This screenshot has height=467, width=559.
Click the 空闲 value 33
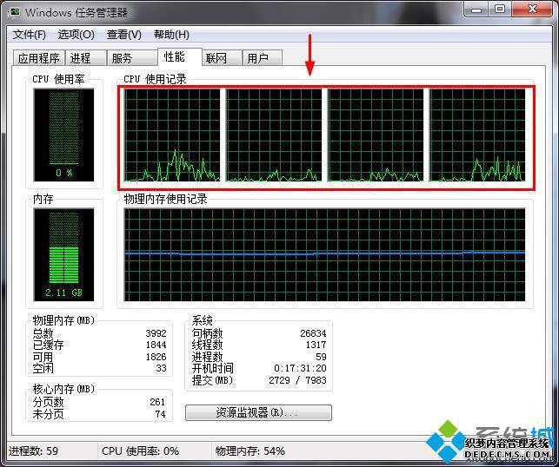(x=161, y=368)
